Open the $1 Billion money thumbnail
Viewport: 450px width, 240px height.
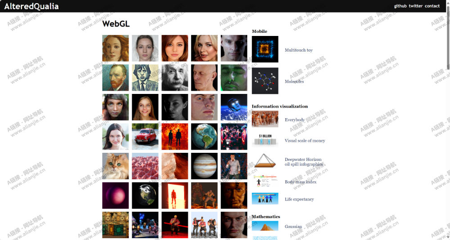265,140
